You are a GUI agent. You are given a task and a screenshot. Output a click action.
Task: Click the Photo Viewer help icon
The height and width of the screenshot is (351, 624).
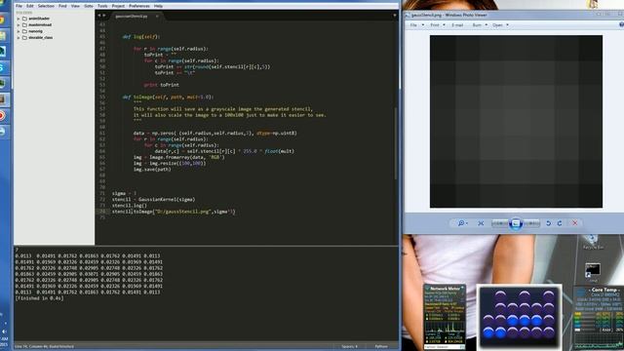[x=621, y=25]
